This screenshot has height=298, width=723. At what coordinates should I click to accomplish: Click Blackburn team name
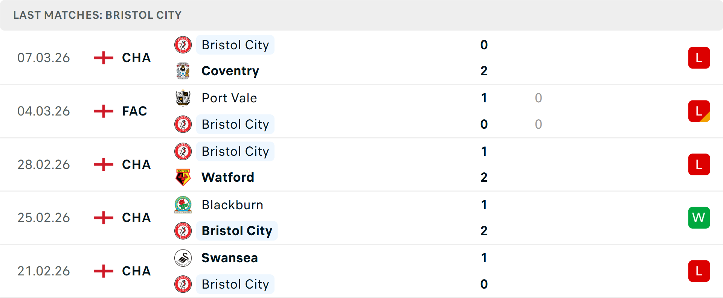(232, 205)
